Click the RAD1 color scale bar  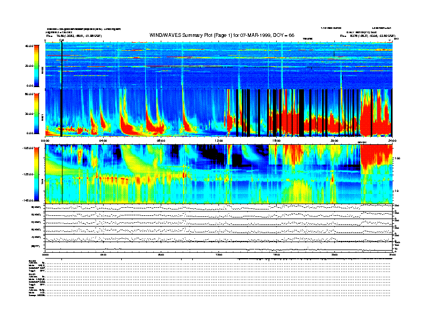coord(36,114)
